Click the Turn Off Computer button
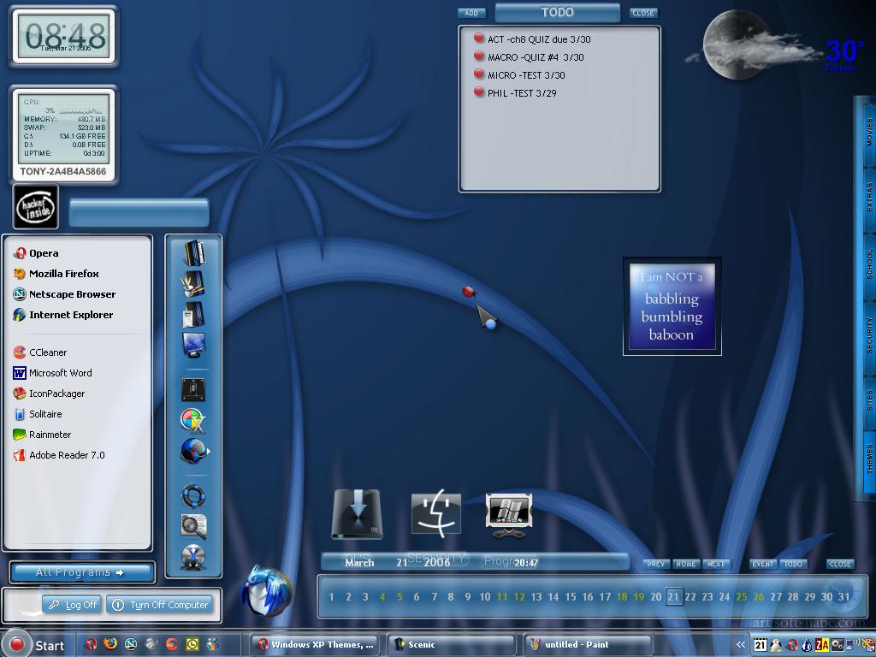The image size is (876, 657). click(x=160, y=605)
